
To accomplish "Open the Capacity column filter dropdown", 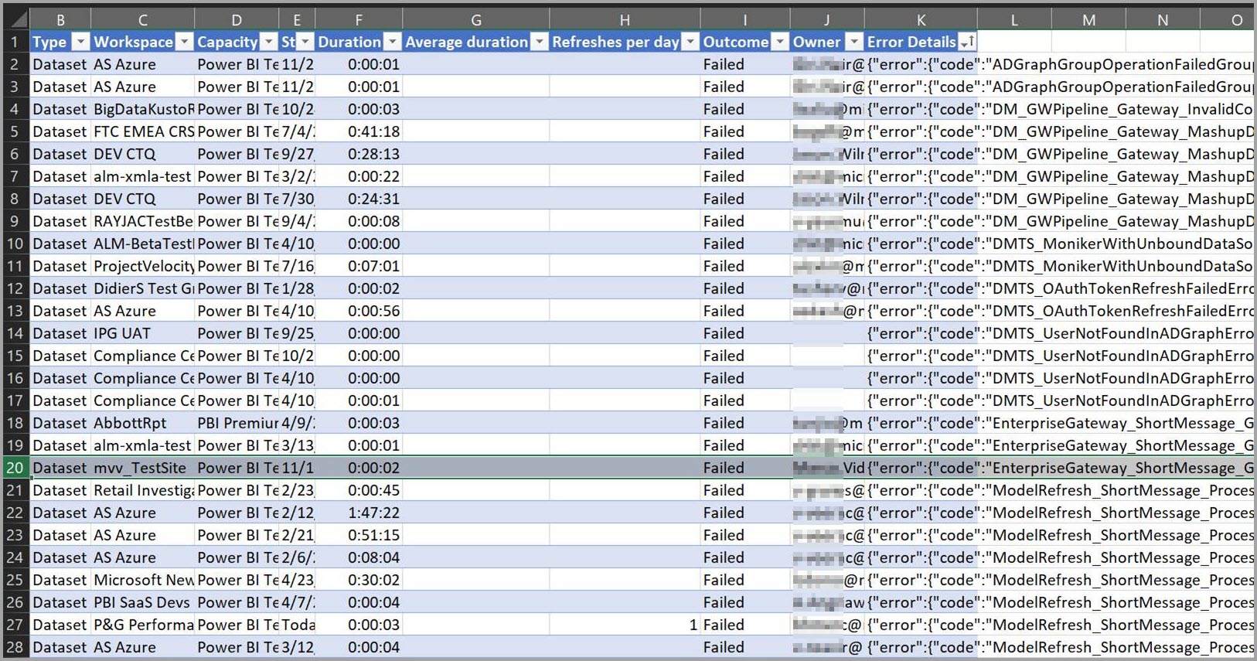I will click(x=268, y=42).
